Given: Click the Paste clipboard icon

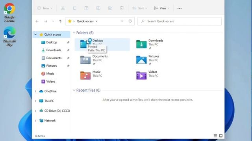Looking at the screenshot, I should click(x=86, y=8).
